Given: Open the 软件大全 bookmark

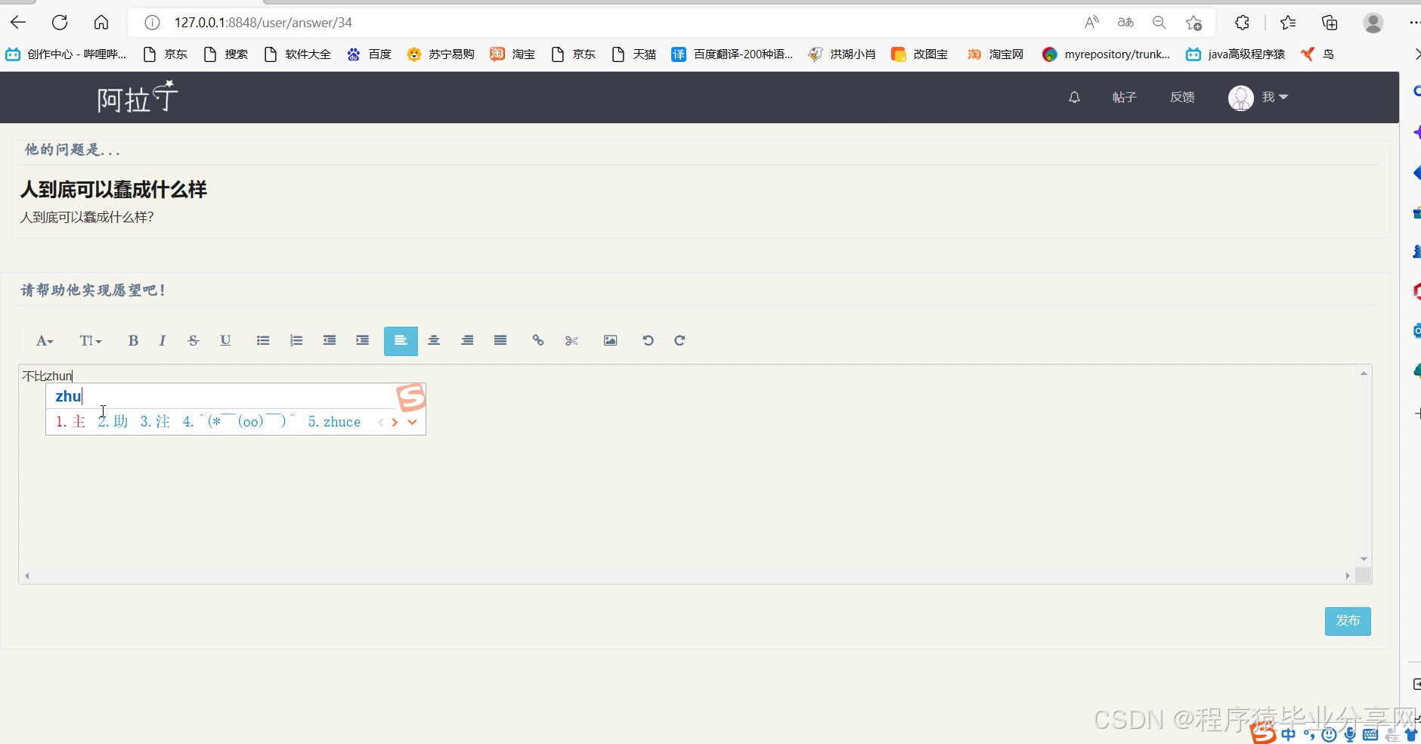Looking at the screenshot, I should click(x=298, y=54).
